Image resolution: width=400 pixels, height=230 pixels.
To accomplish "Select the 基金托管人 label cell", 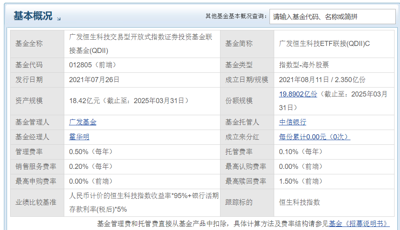I will click(247, 122).
